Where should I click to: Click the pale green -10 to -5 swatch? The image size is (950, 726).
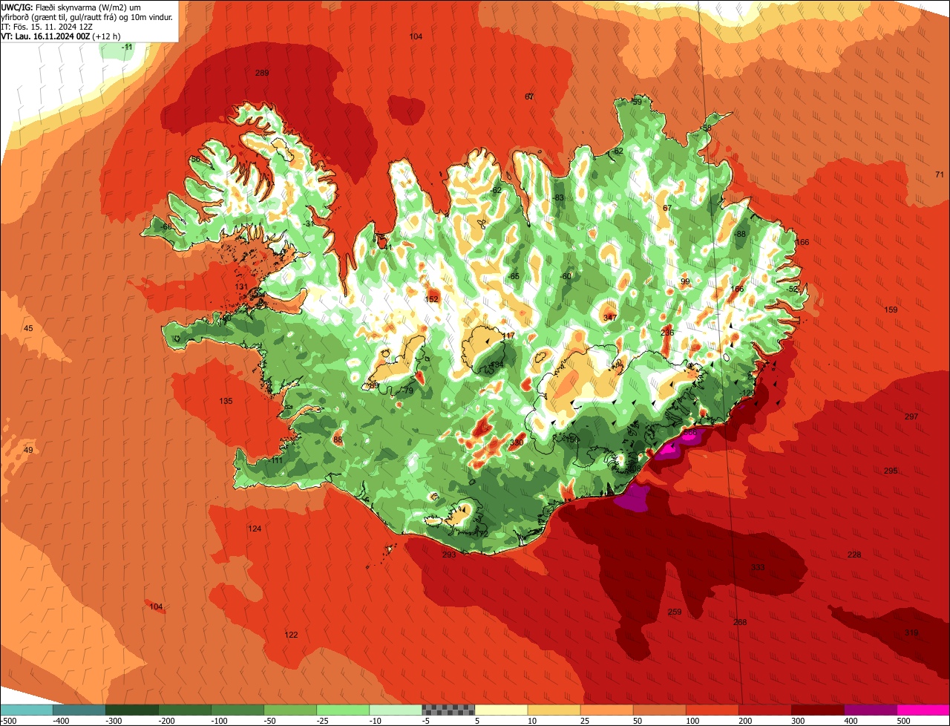396,710
